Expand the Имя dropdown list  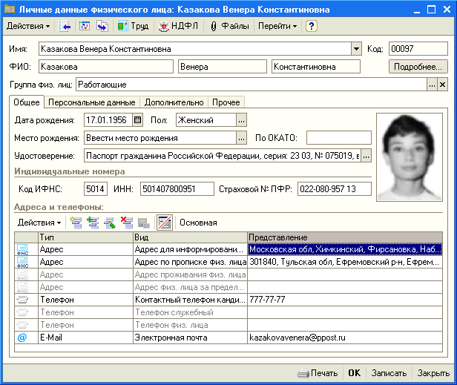pos(355,49)
